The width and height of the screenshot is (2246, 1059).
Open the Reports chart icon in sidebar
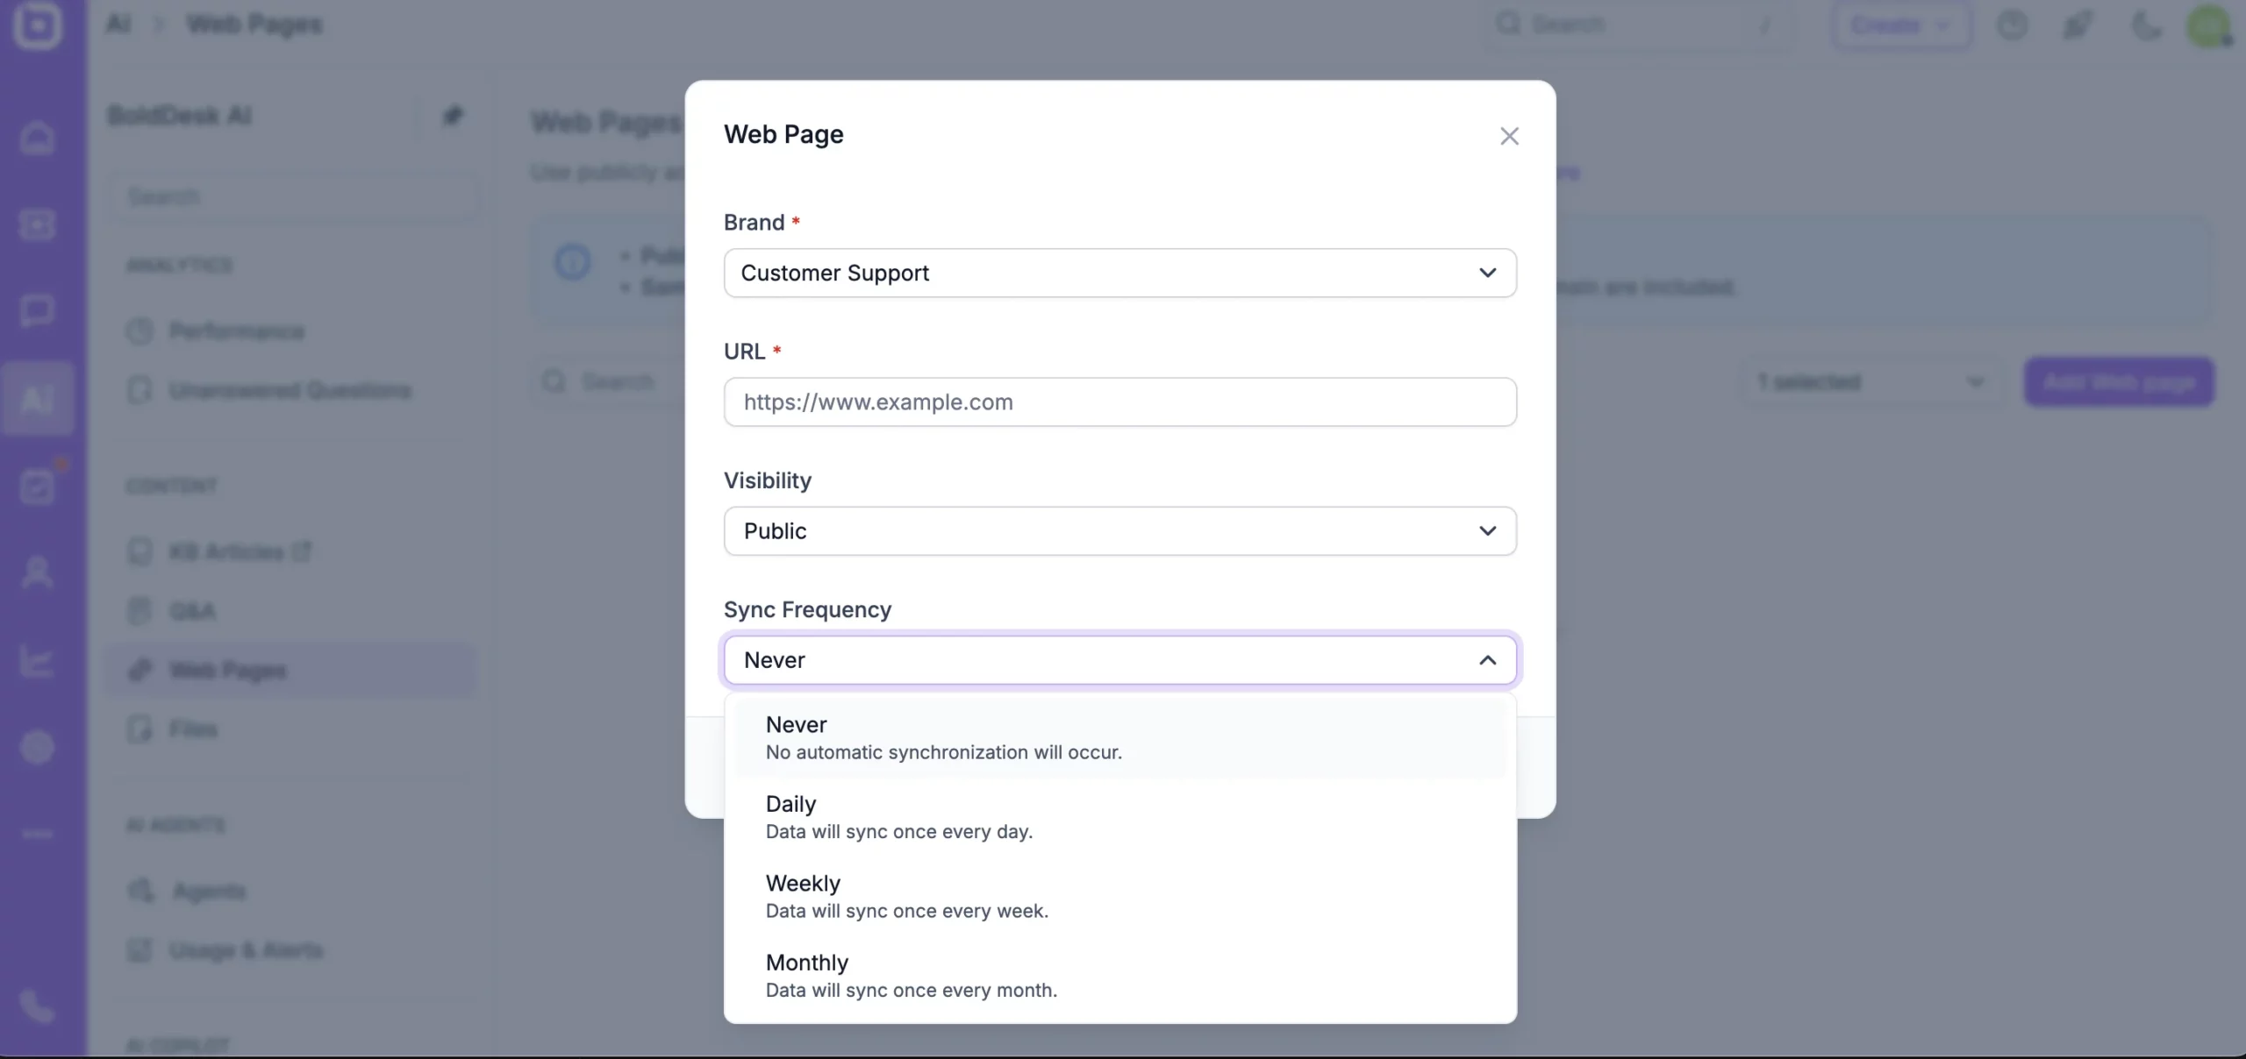(x=37, y=659)
